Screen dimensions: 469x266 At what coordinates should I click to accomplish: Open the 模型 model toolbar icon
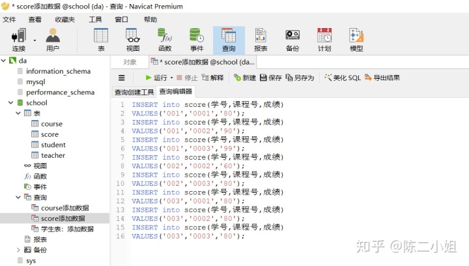(x=356, y=40)
